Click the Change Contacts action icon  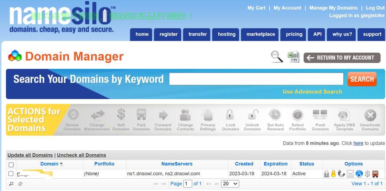(186, 115)
